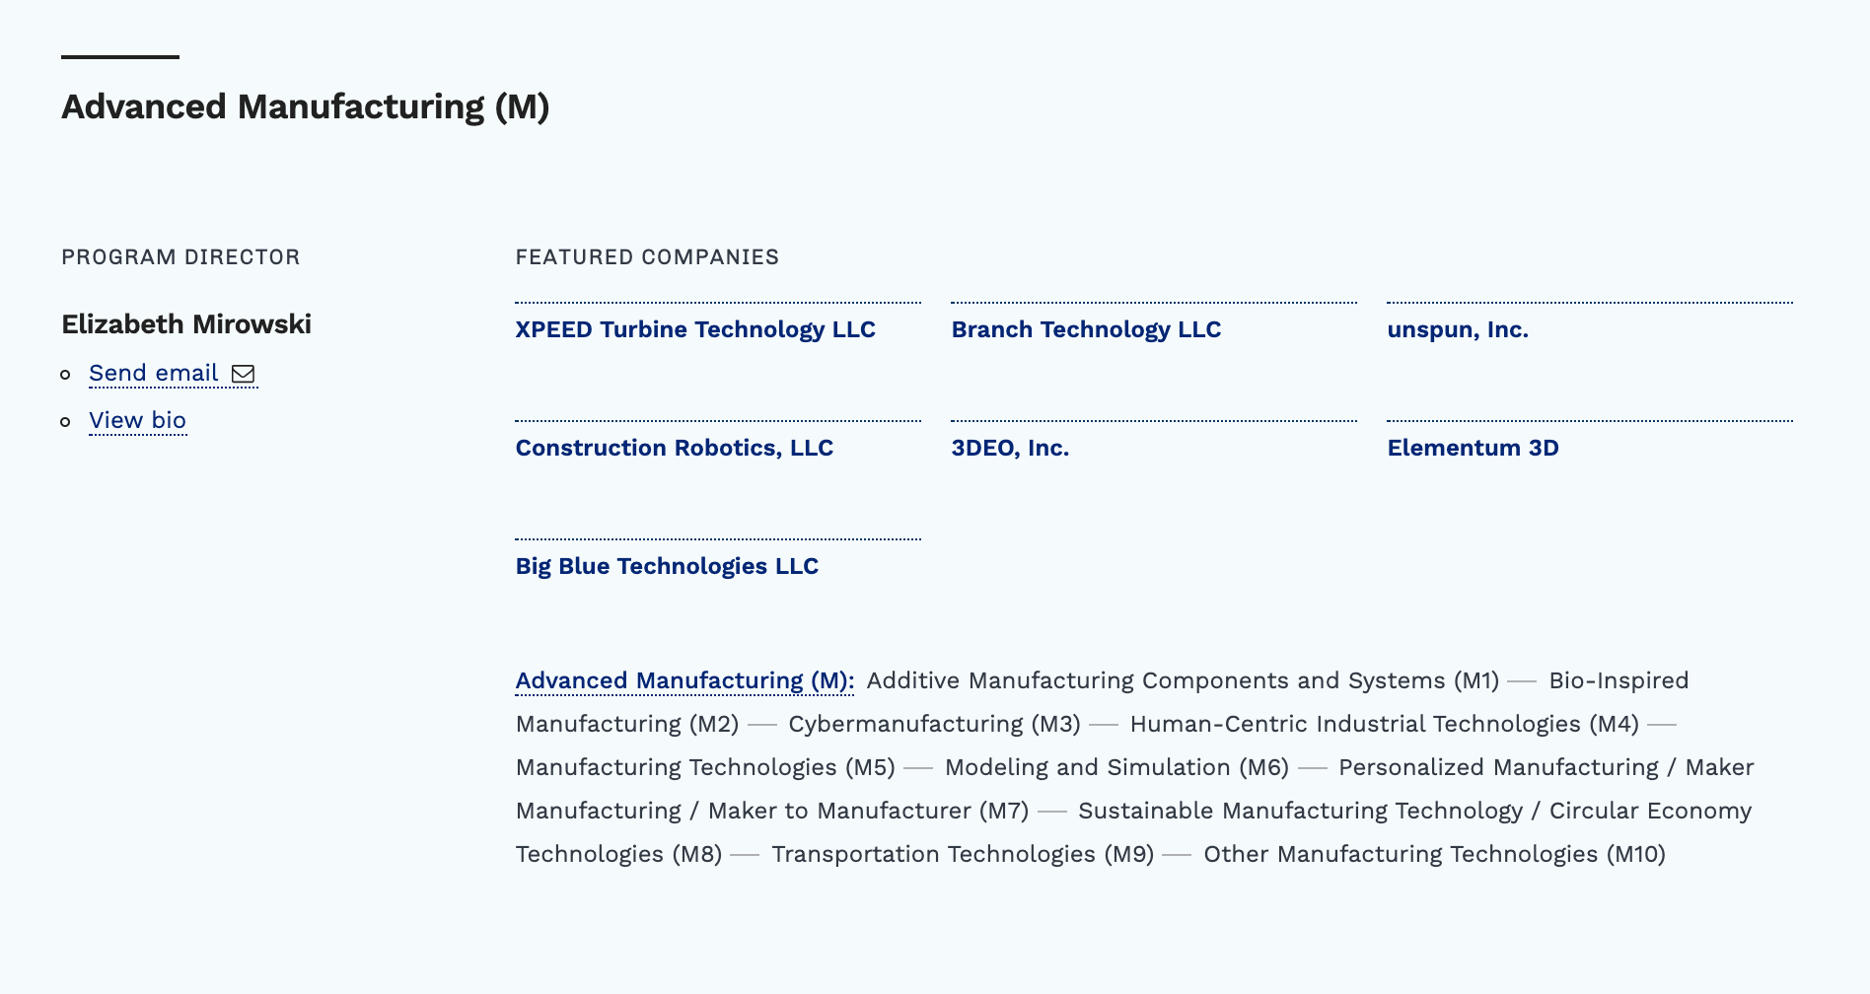This screenshot has width=1870, height=994.
Task: Click the Program Director section label
Action: click(x=180, y=257)
